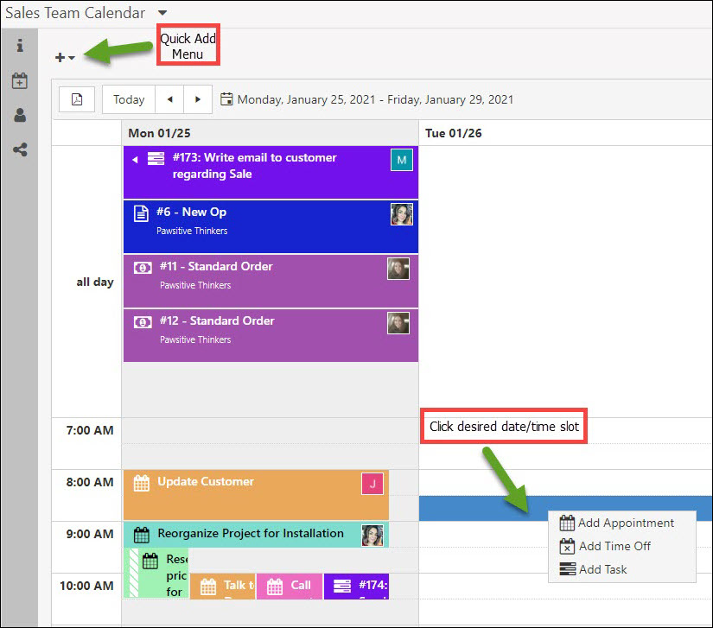Click the add calendar icon in sidebar

click(20, 80)
